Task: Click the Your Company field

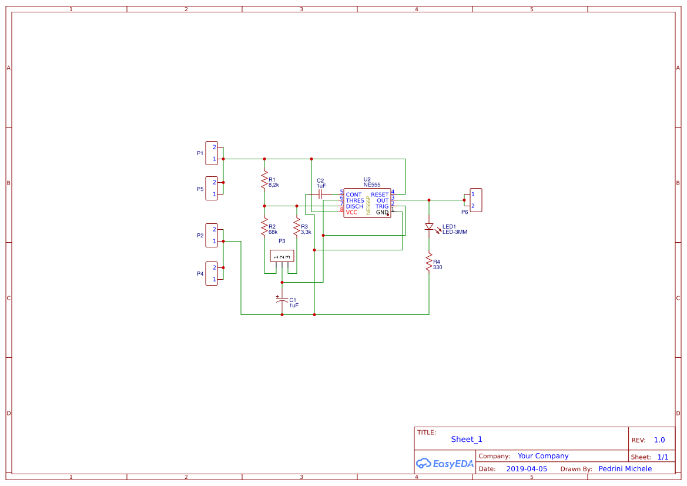Action: pyautogui.click(x=542, y=455)
